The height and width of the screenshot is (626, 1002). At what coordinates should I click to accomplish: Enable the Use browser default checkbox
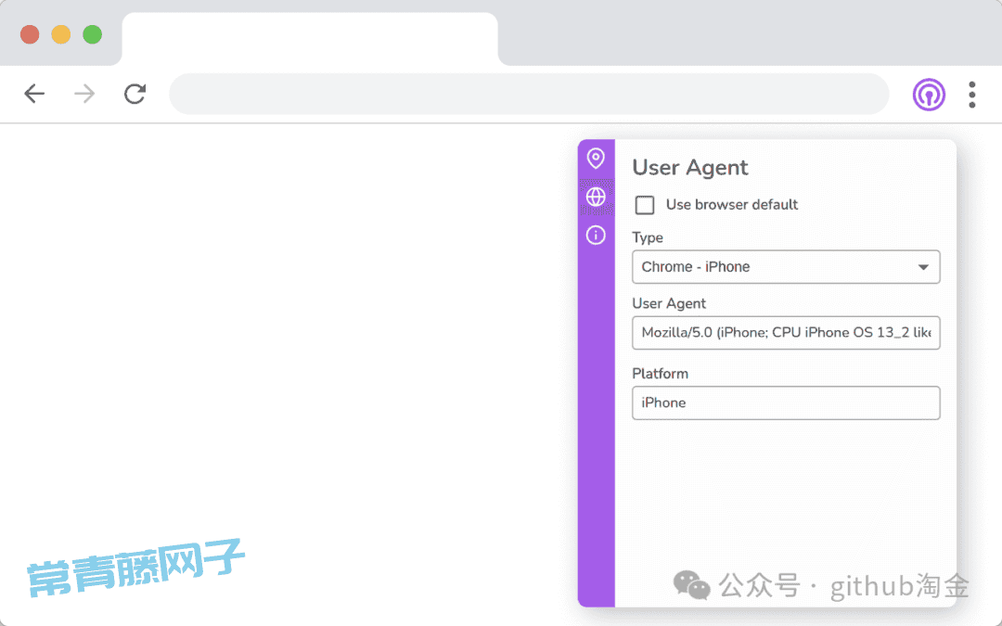[645, 205]
